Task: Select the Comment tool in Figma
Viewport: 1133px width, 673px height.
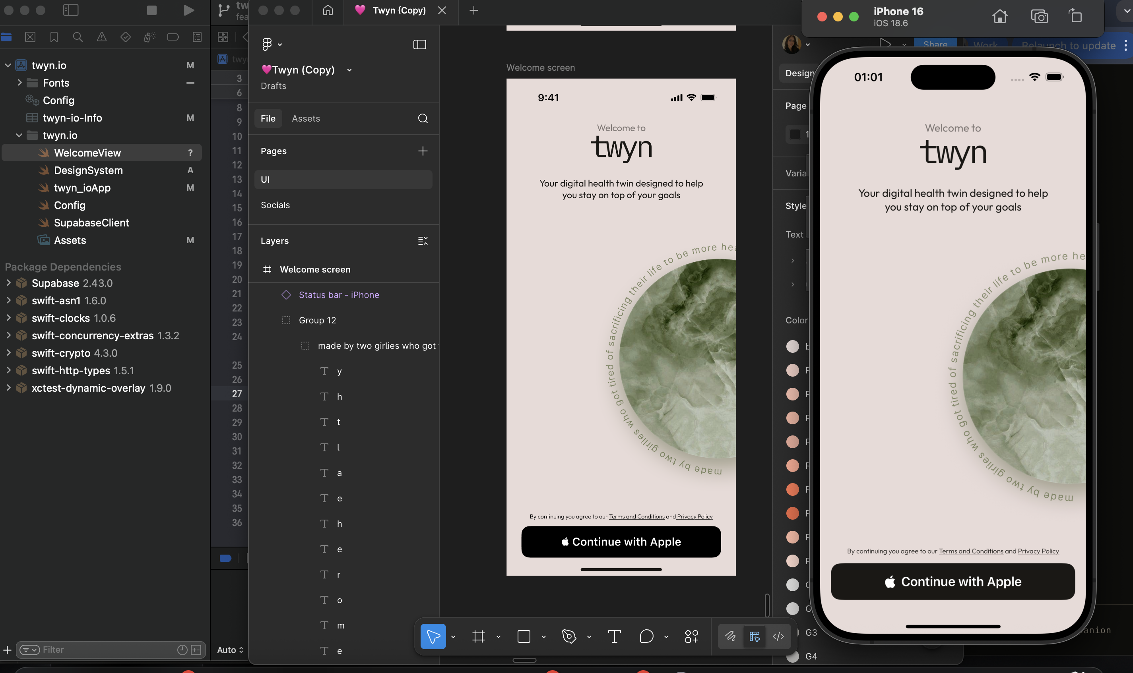Action: tap(646, 636)
